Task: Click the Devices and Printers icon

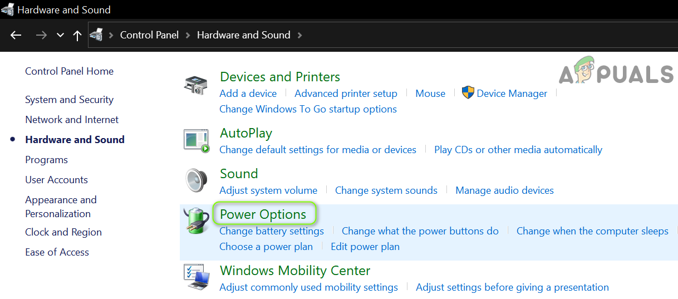Action: tap(195, 85)
